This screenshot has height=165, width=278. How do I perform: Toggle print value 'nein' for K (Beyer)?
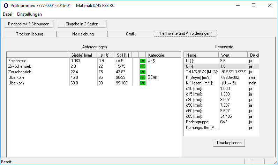[x=253, y=77]
